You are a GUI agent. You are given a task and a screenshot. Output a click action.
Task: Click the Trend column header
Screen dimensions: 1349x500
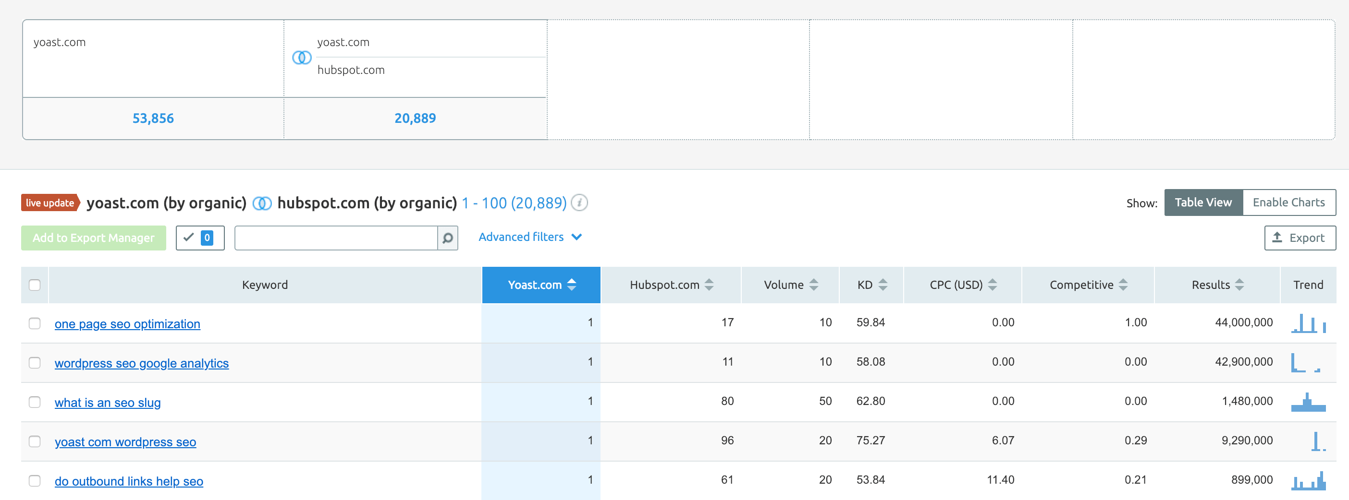coord(1308,285)
